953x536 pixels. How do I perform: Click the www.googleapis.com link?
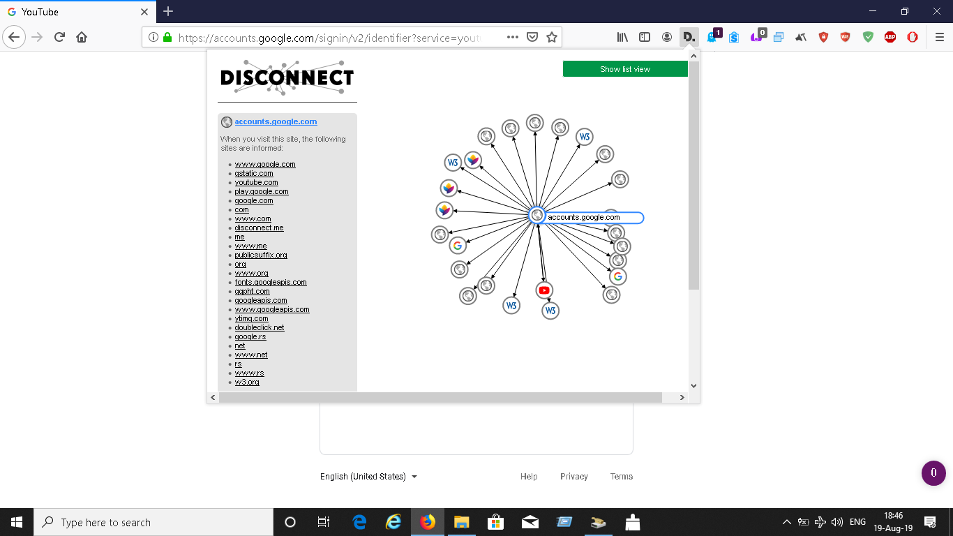pos(272,309)
